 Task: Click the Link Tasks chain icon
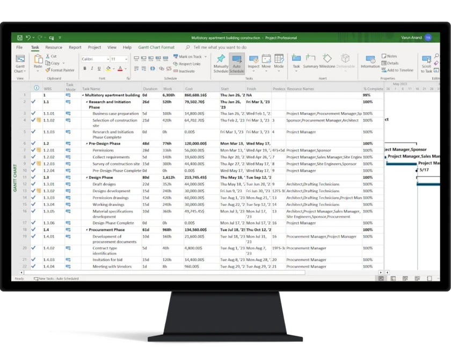[162, 67]
